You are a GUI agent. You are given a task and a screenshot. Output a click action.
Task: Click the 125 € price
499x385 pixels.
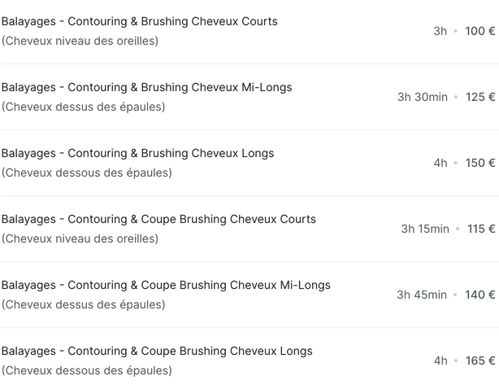[x=480, y=97]
